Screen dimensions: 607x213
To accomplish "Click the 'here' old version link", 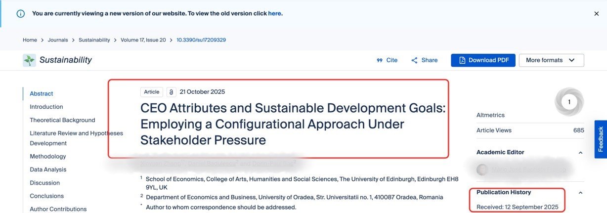I will tap(274, 13).
